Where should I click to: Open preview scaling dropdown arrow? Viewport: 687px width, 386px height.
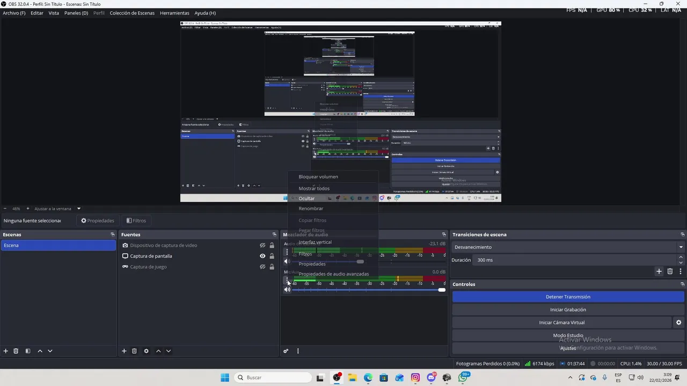point(78,209)
